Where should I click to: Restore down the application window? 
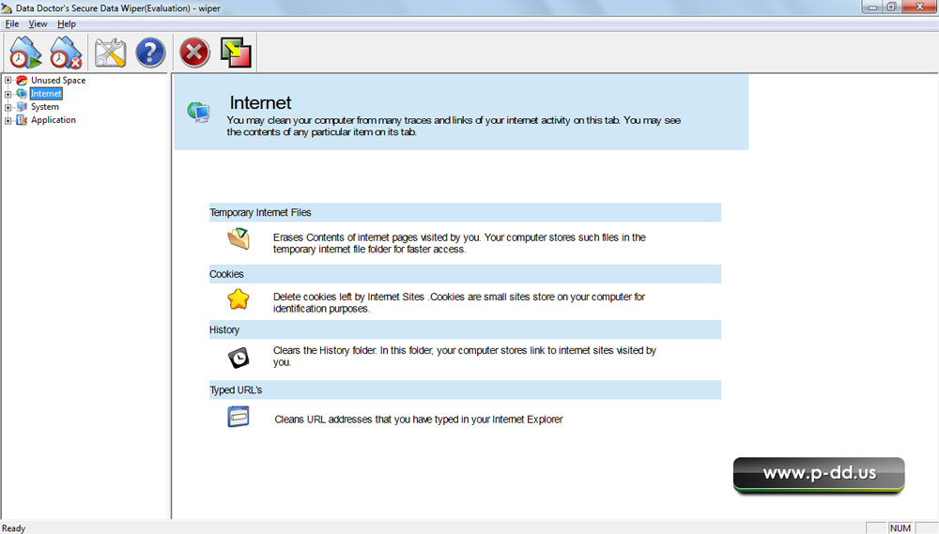[x=892, y=8]
